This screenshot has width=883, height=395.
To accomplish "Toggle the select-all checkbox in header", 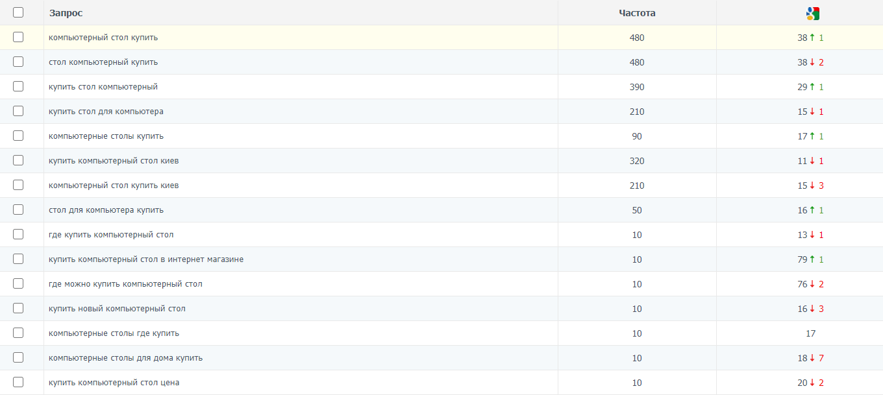I will 18,12.
